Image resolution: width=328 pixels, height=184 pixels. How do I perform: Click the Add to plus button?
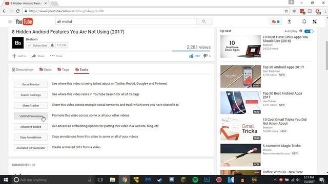19,56
